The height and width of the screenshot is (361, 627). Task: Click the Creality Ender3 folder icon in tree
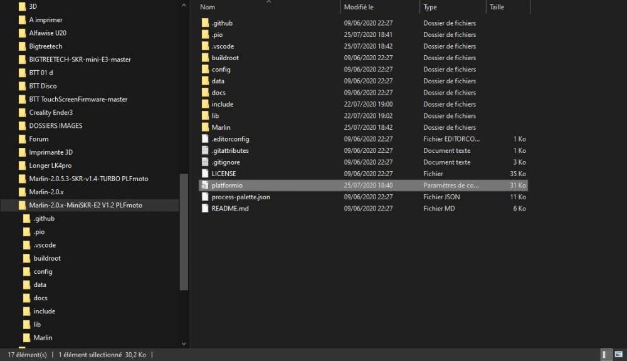(23, 112)
